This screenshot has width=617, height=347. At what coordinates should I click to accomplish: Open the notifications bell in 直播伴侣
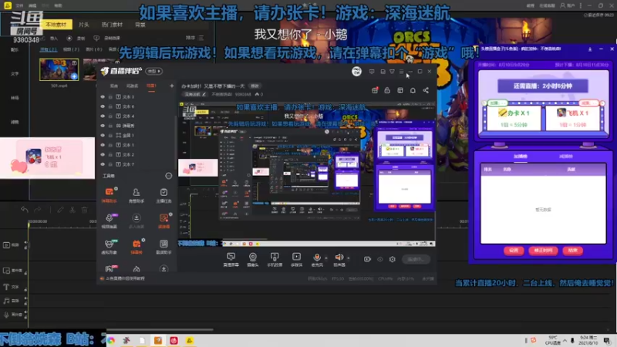coord(413,90)
